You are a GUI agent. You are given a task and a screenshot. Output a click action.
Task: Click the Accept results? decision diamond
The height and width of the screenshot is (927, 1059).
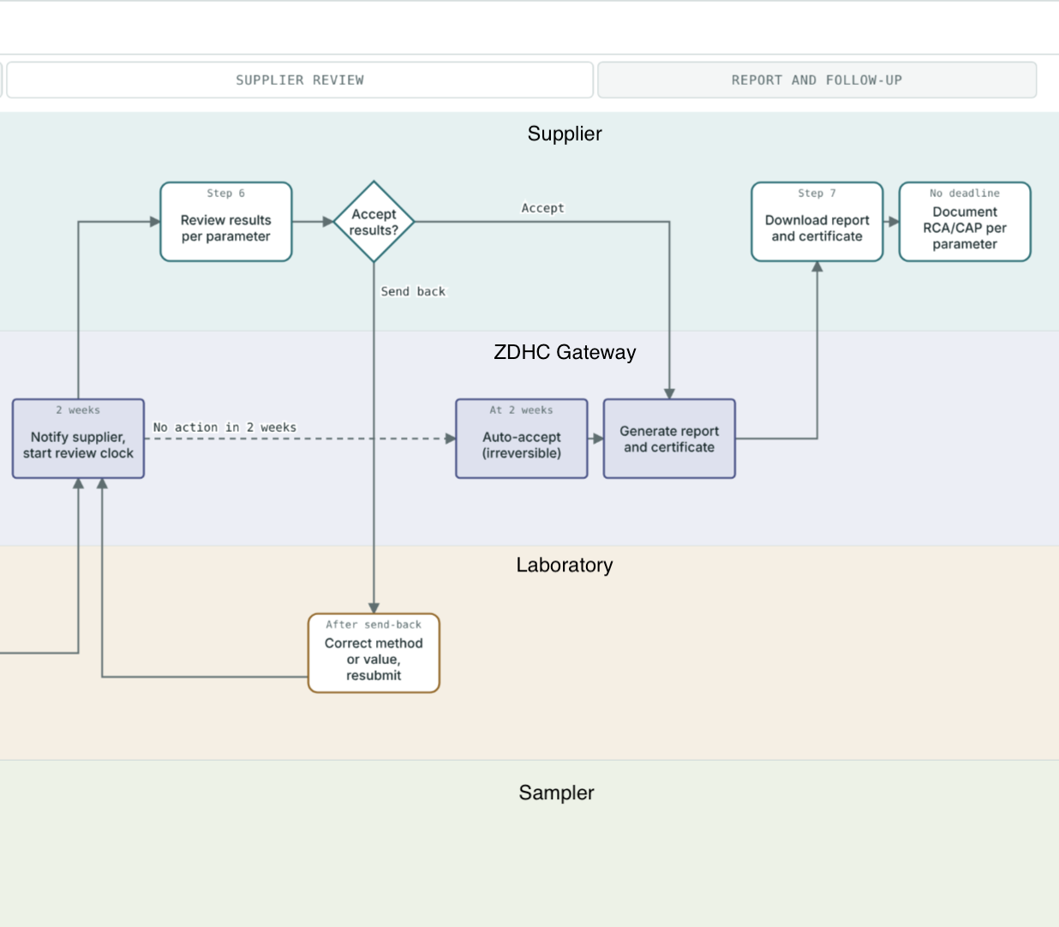click(x=374, y=222)
